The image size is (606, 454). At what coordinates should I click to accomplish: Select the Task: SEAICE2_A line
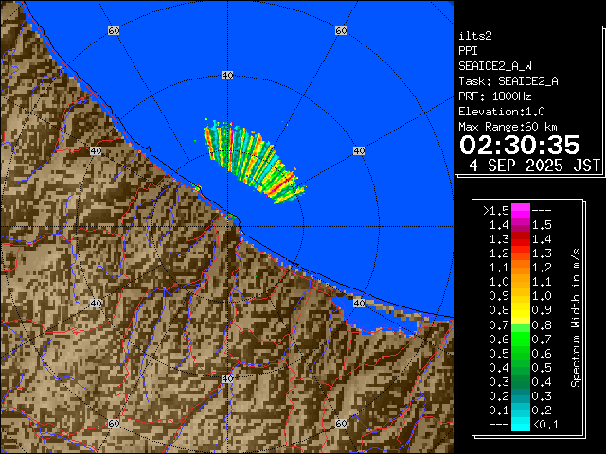coord(508,81)
